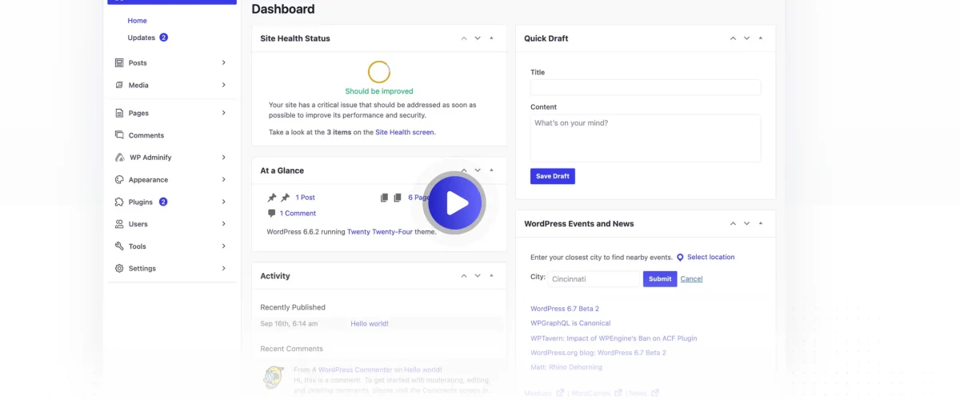The height and width of the screenshot is (400, 960).
Task: Open the Hello world! recently published post
Action: 370,324
